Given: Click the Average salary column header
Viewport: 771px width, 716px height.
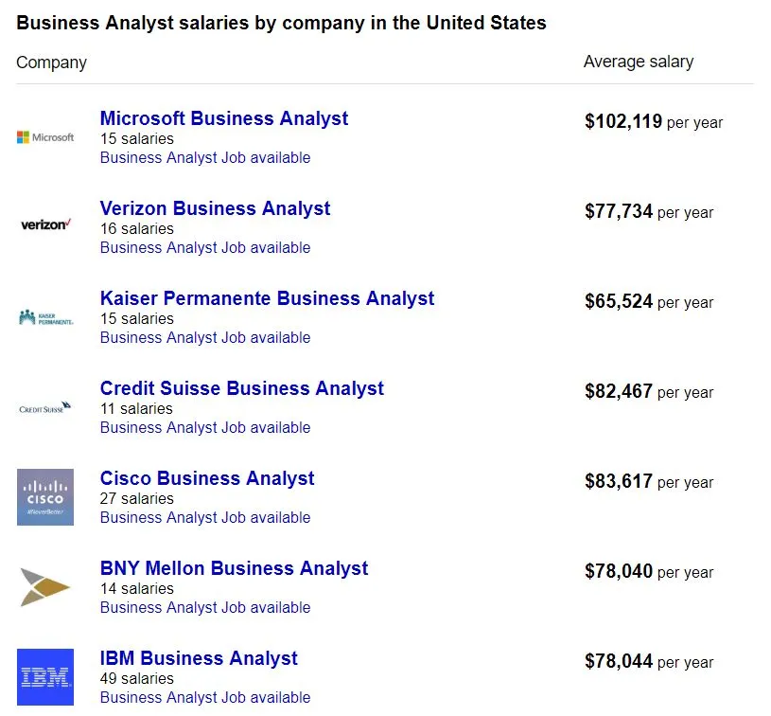Looking at the screenshot, I should [639, 62].
